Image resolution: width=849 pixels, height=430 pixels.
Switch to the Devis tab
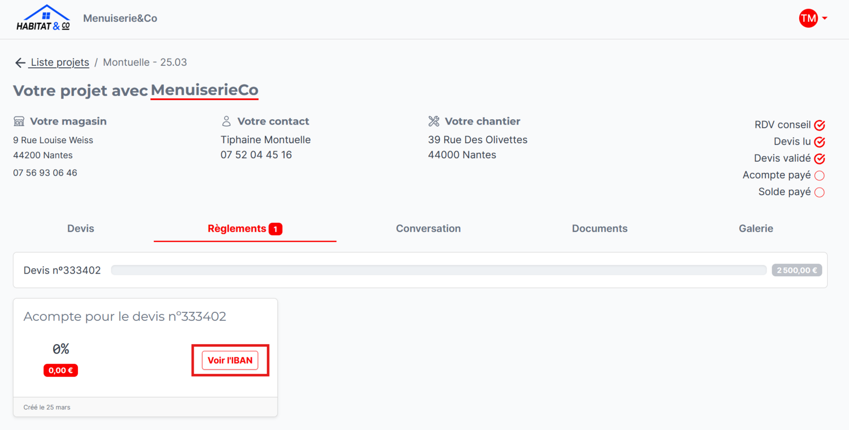81,229
